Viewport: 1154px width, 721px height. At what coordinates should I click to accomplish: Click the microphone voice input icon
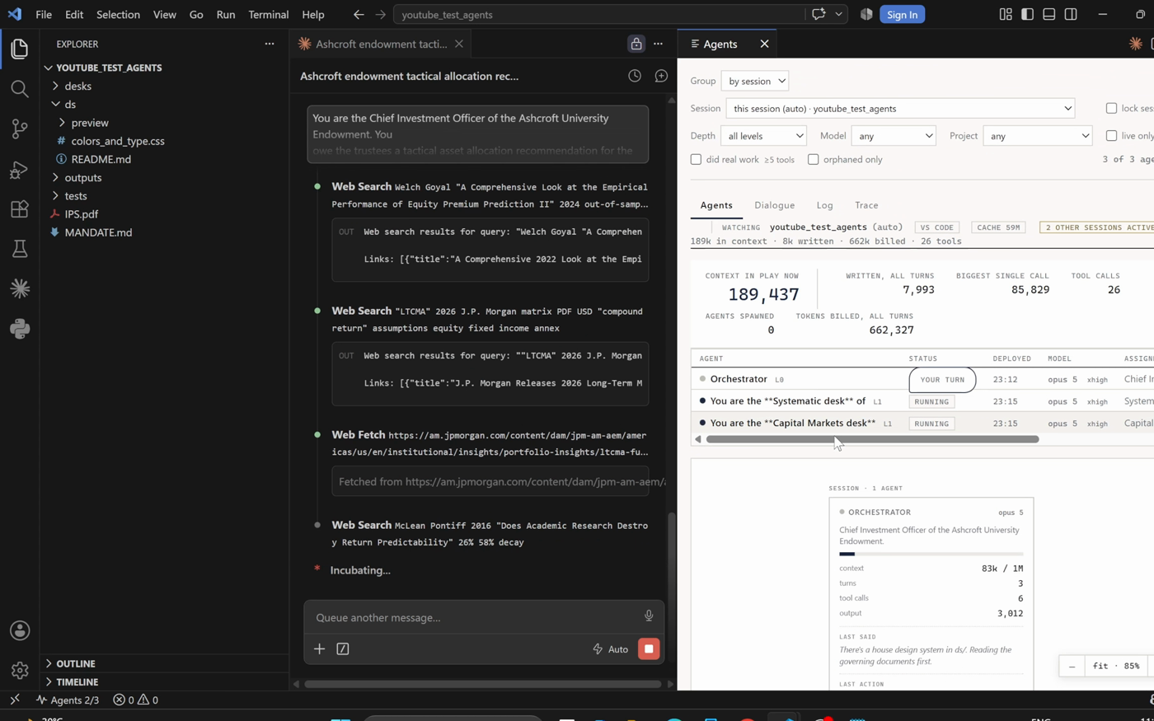point(649,616)
